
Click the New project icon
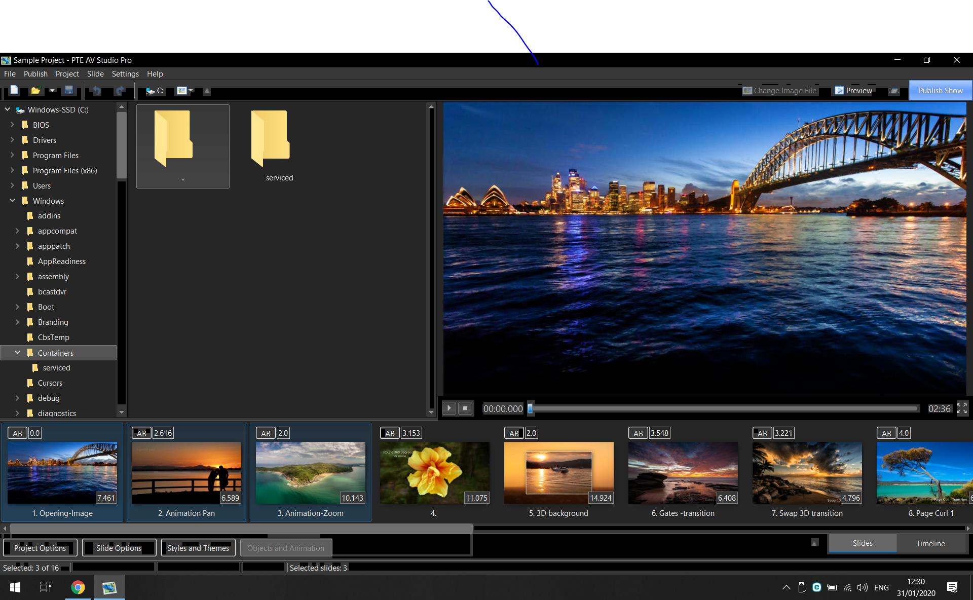14,91
